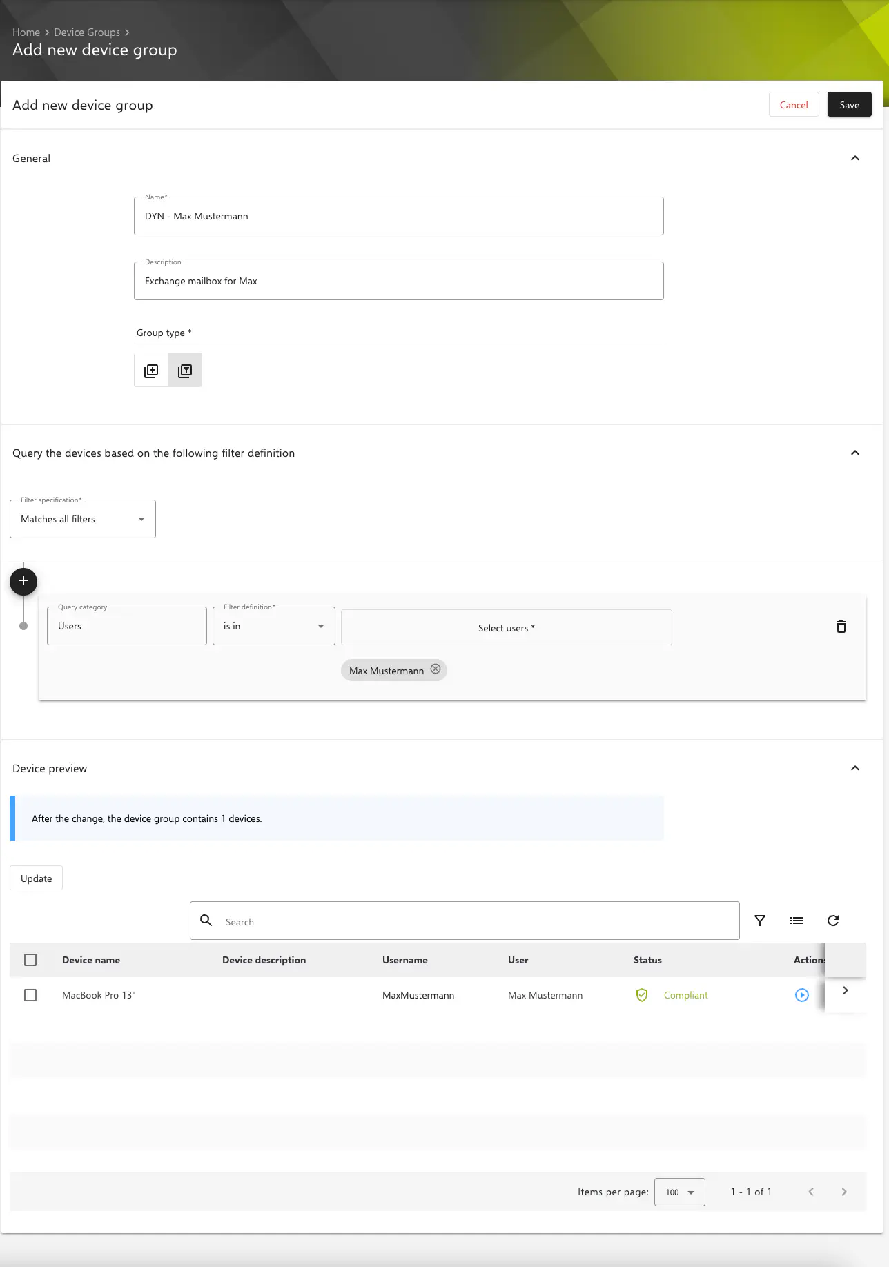Click the search magnifier icon
The width and height of the screenshot is (889, 1267).
[206, 921]
